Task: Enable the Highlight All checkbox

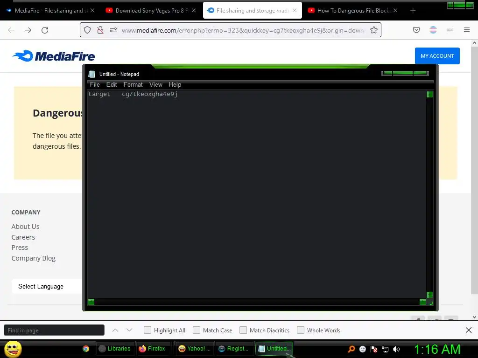Action: 147,330
